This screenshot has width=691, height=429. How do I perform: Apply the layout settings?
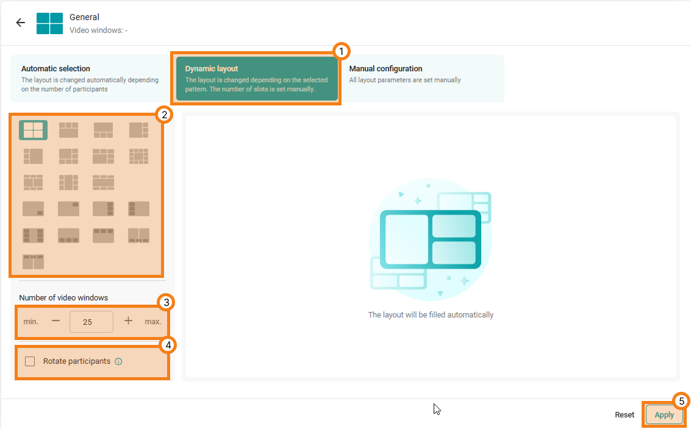pyautogui.click(x=664, y=414)
